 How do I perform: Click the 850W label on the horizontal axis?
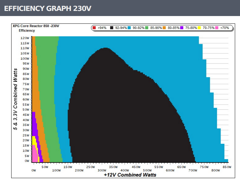pos(227,167)
